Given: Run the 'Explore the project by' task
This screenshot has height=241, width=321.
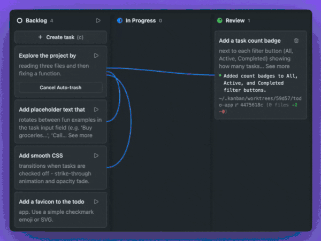Looking at the screenshot, I should [96, 56].
